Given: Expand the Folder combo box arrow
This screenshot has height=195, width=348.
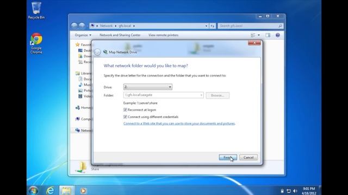Looking at the screenshot, I should coord(201,95).
